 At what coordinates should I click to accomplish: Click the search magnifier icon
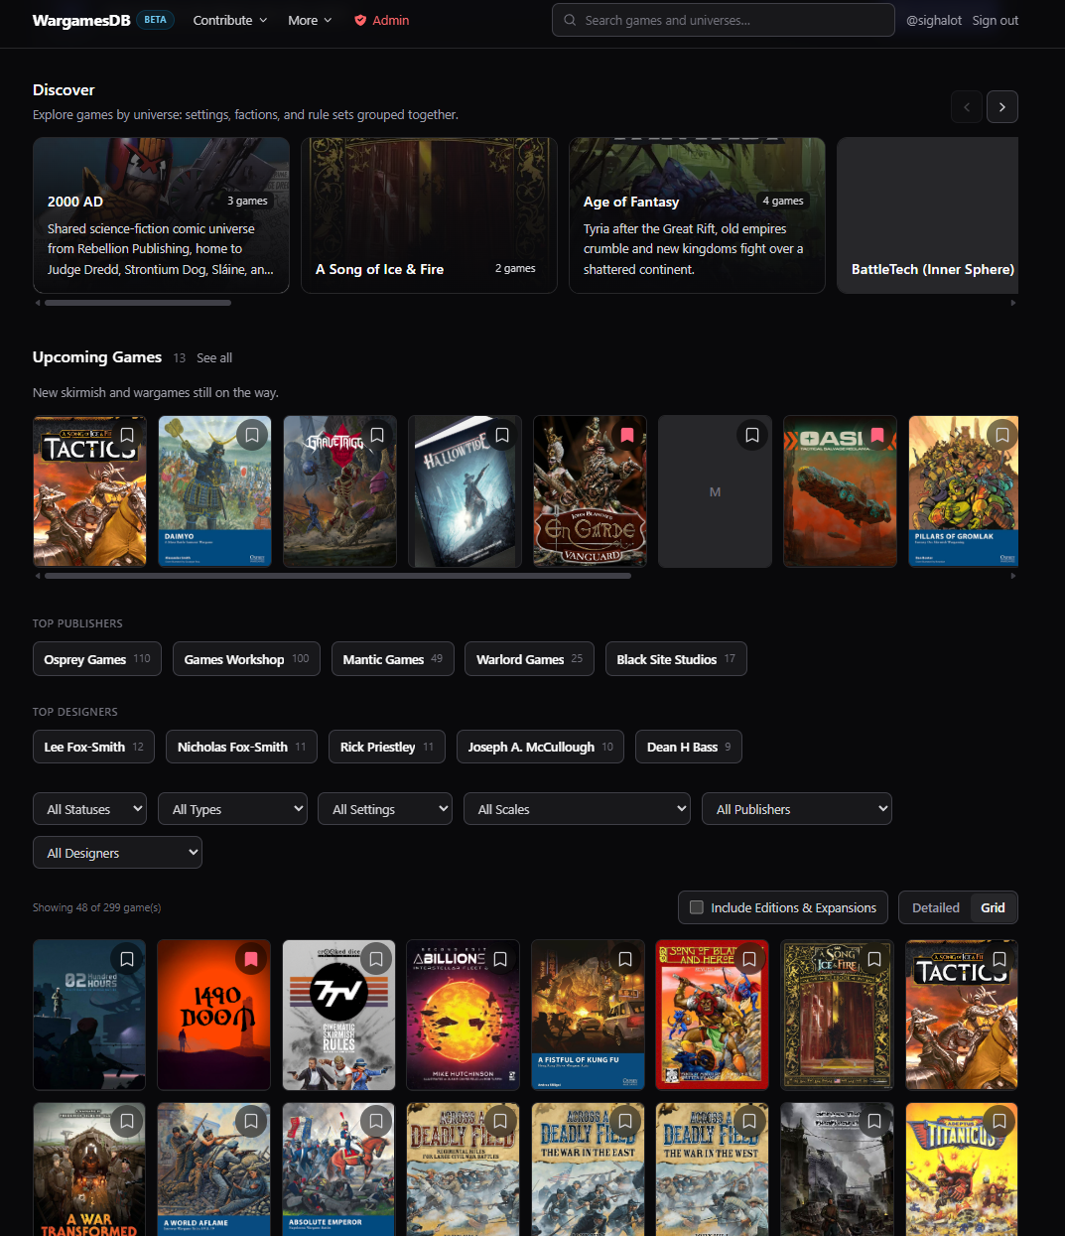click(570, 20)
